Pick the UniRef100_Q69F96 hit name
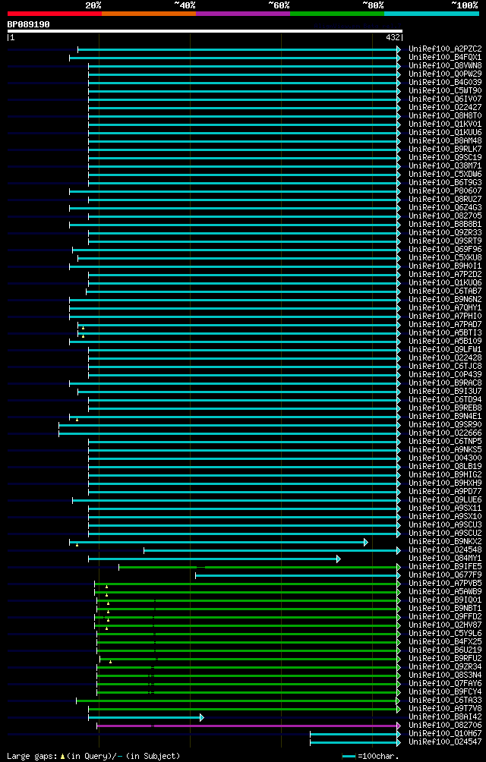This screenshot has width=486, height=762. coord(445,250)
